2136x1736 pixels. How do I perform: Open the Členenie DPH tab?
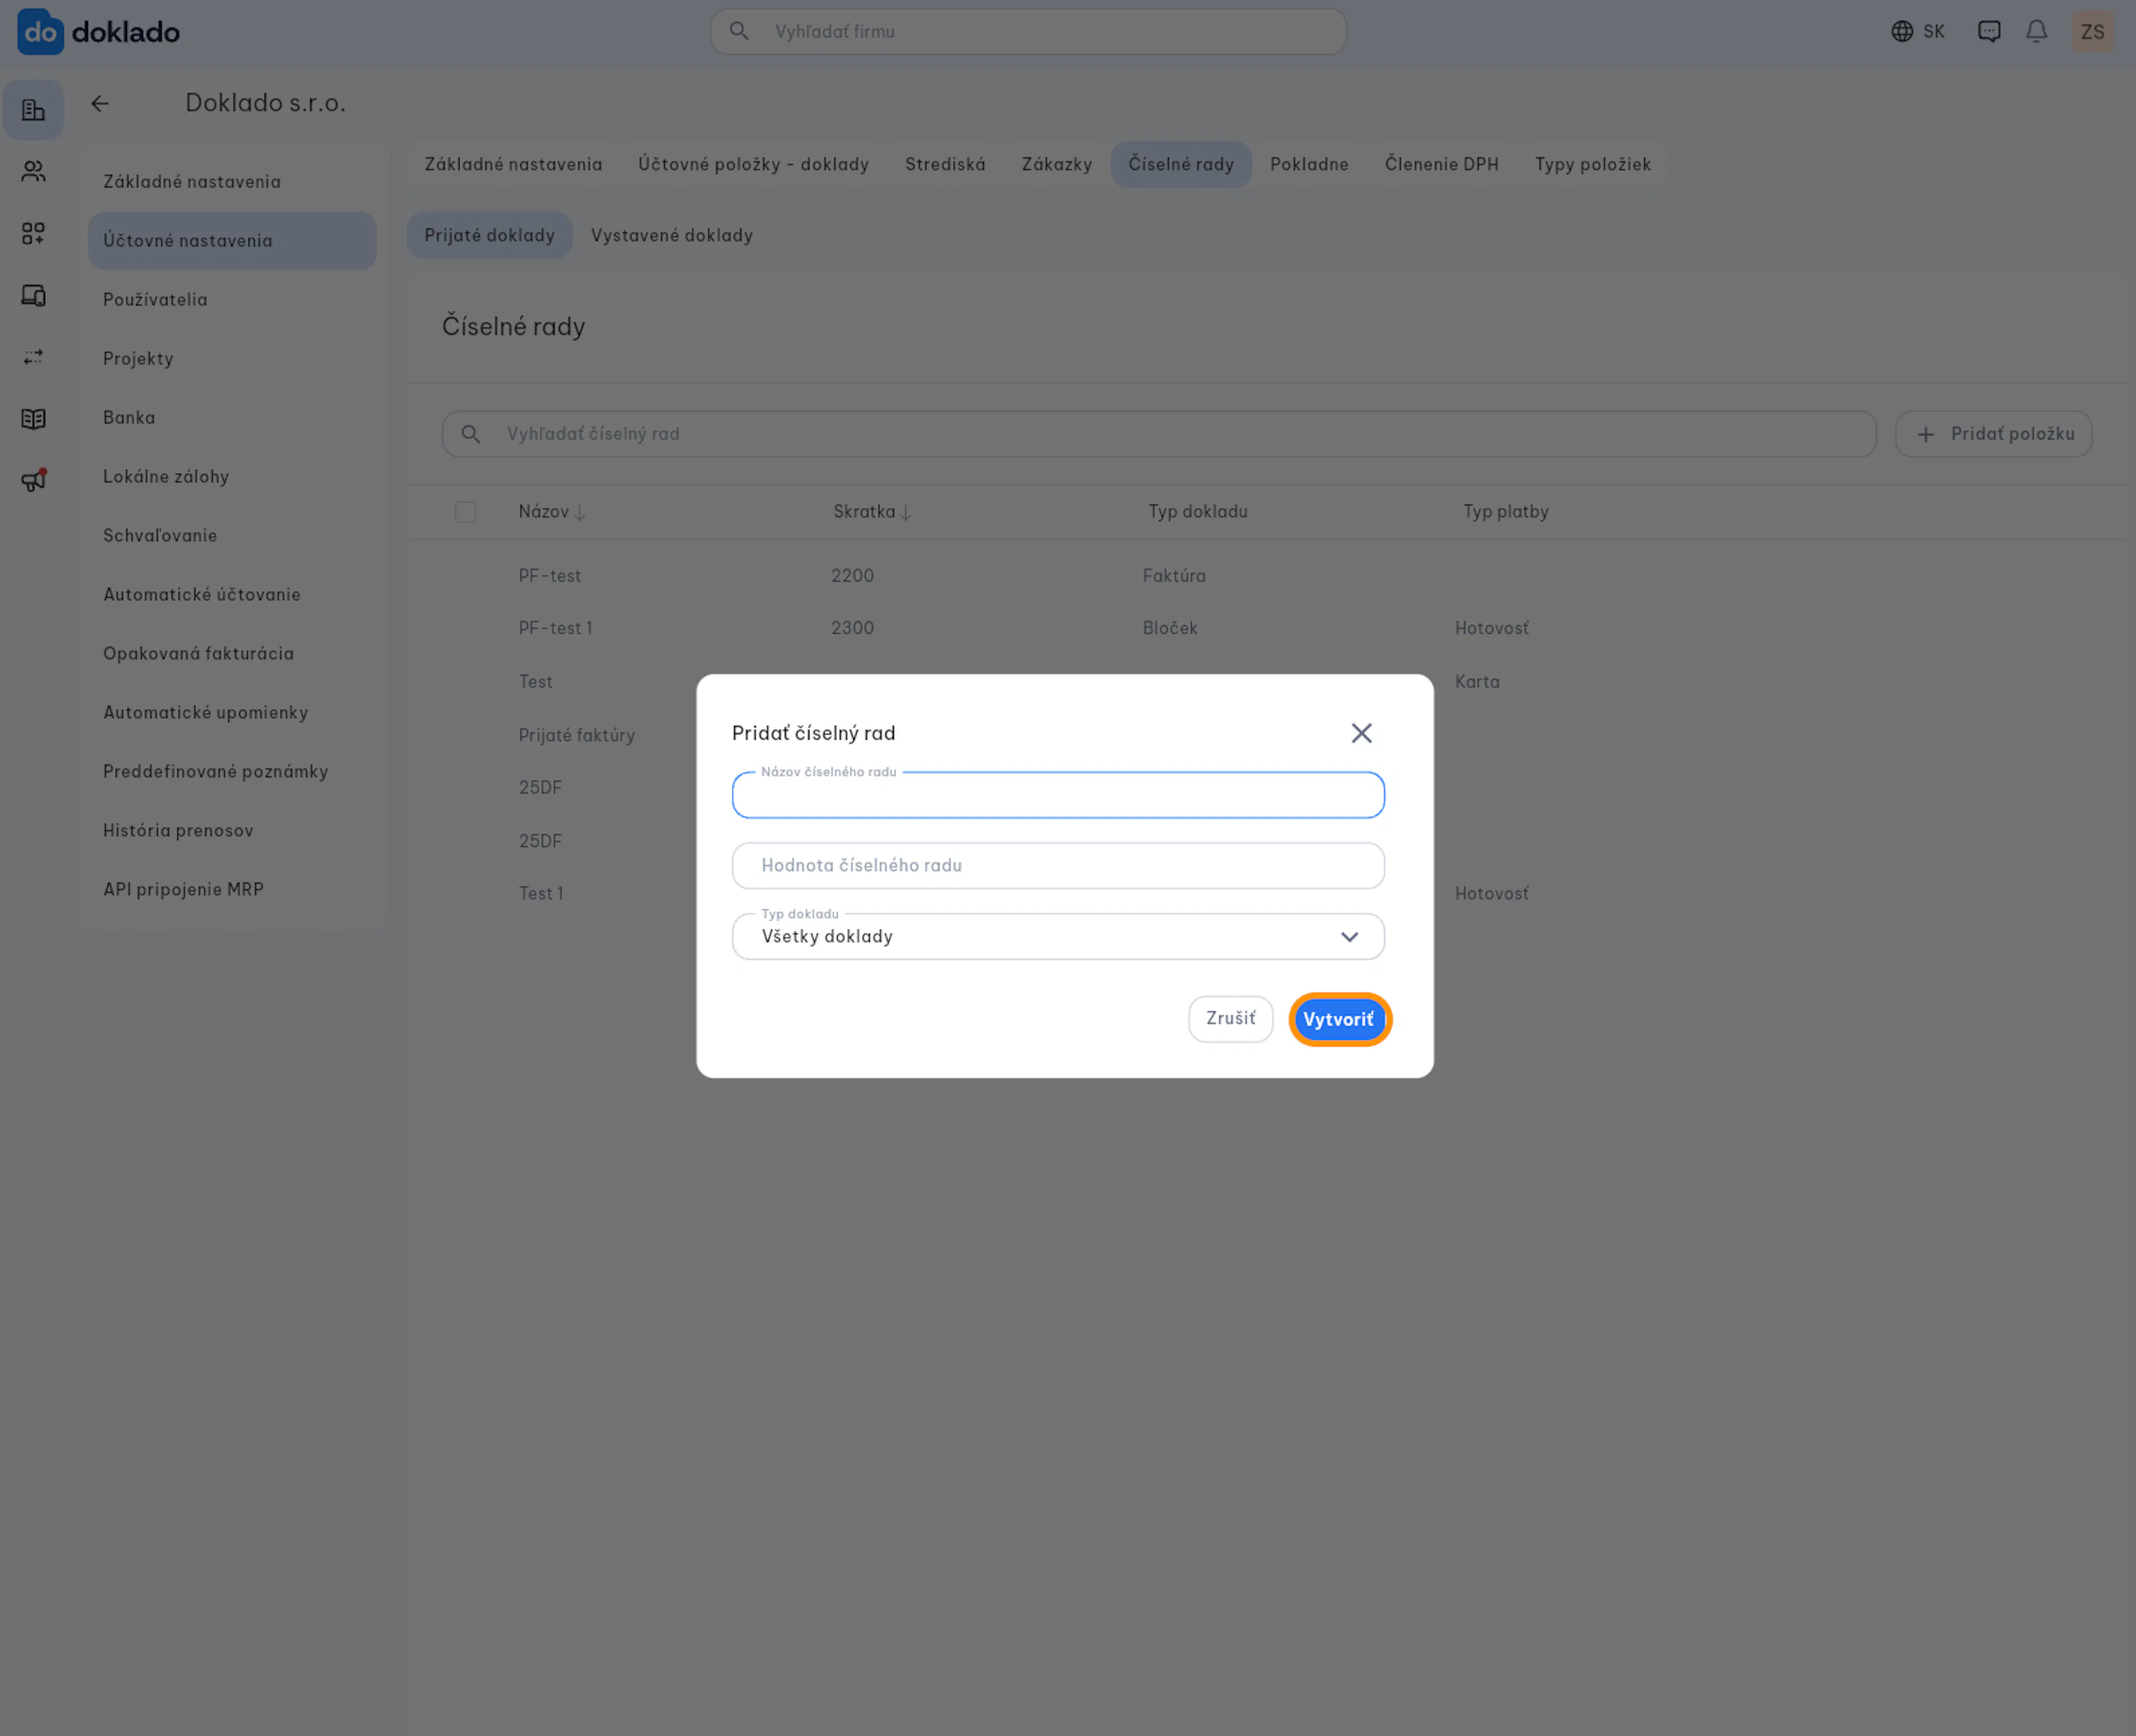click(1442, 164)
